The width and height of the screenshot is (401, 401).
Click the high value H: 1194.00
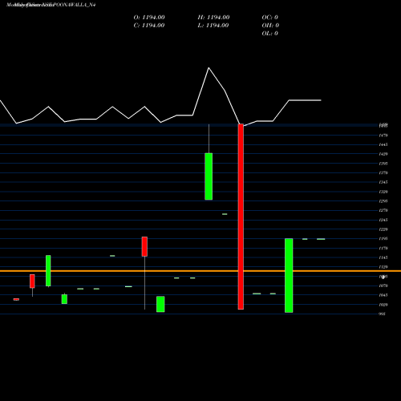tap(213, 18)
